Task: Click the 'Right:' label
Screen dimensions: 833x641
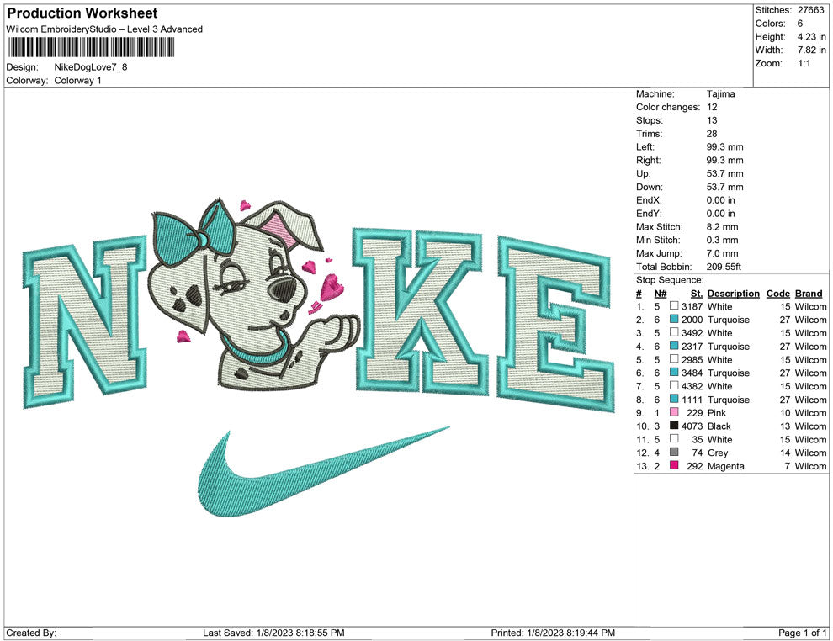Action: click(x=648, y=160)
